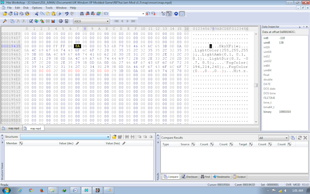Toggle OVR insert mode in status bar
This screenshot has height=194, width=310.
coord(288,185)
